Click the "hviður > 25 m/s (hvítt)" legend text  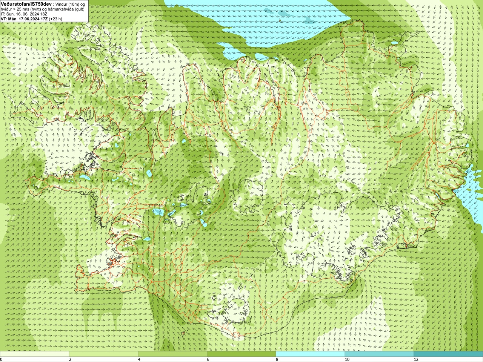coord(21,9)
